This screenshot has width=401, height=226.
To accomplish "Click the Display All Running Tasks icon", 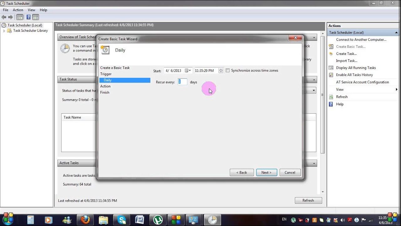I will 331,68.
